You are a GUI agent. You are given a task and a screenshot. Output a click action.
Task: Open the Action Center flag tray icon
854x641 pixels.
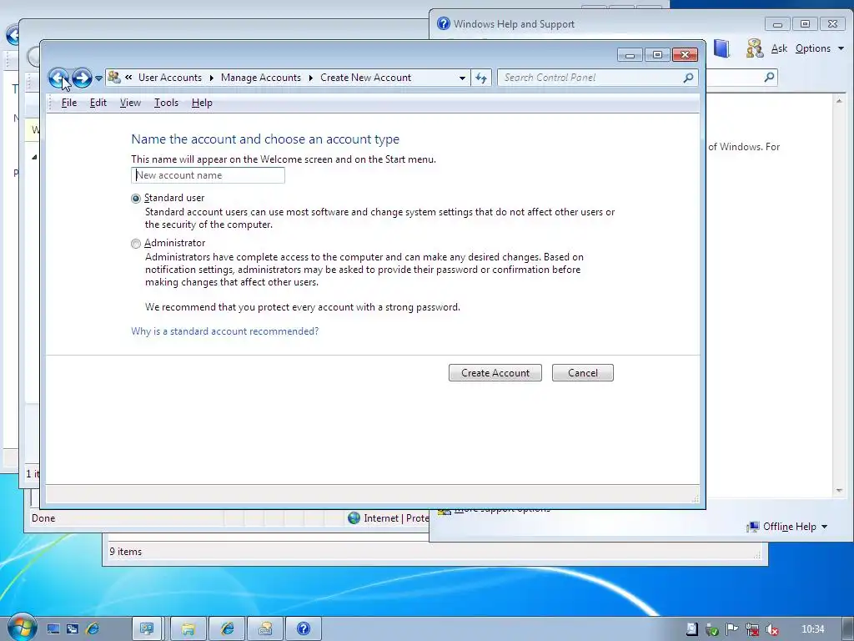click(731, 629)
